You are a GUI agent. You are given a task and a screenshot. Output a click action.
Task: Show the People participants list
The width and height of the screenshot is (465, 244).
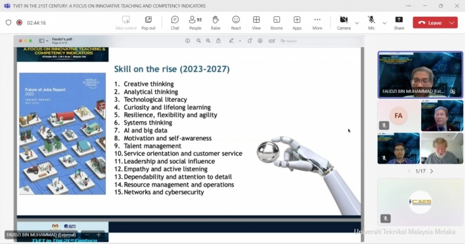tap(195, 23)
